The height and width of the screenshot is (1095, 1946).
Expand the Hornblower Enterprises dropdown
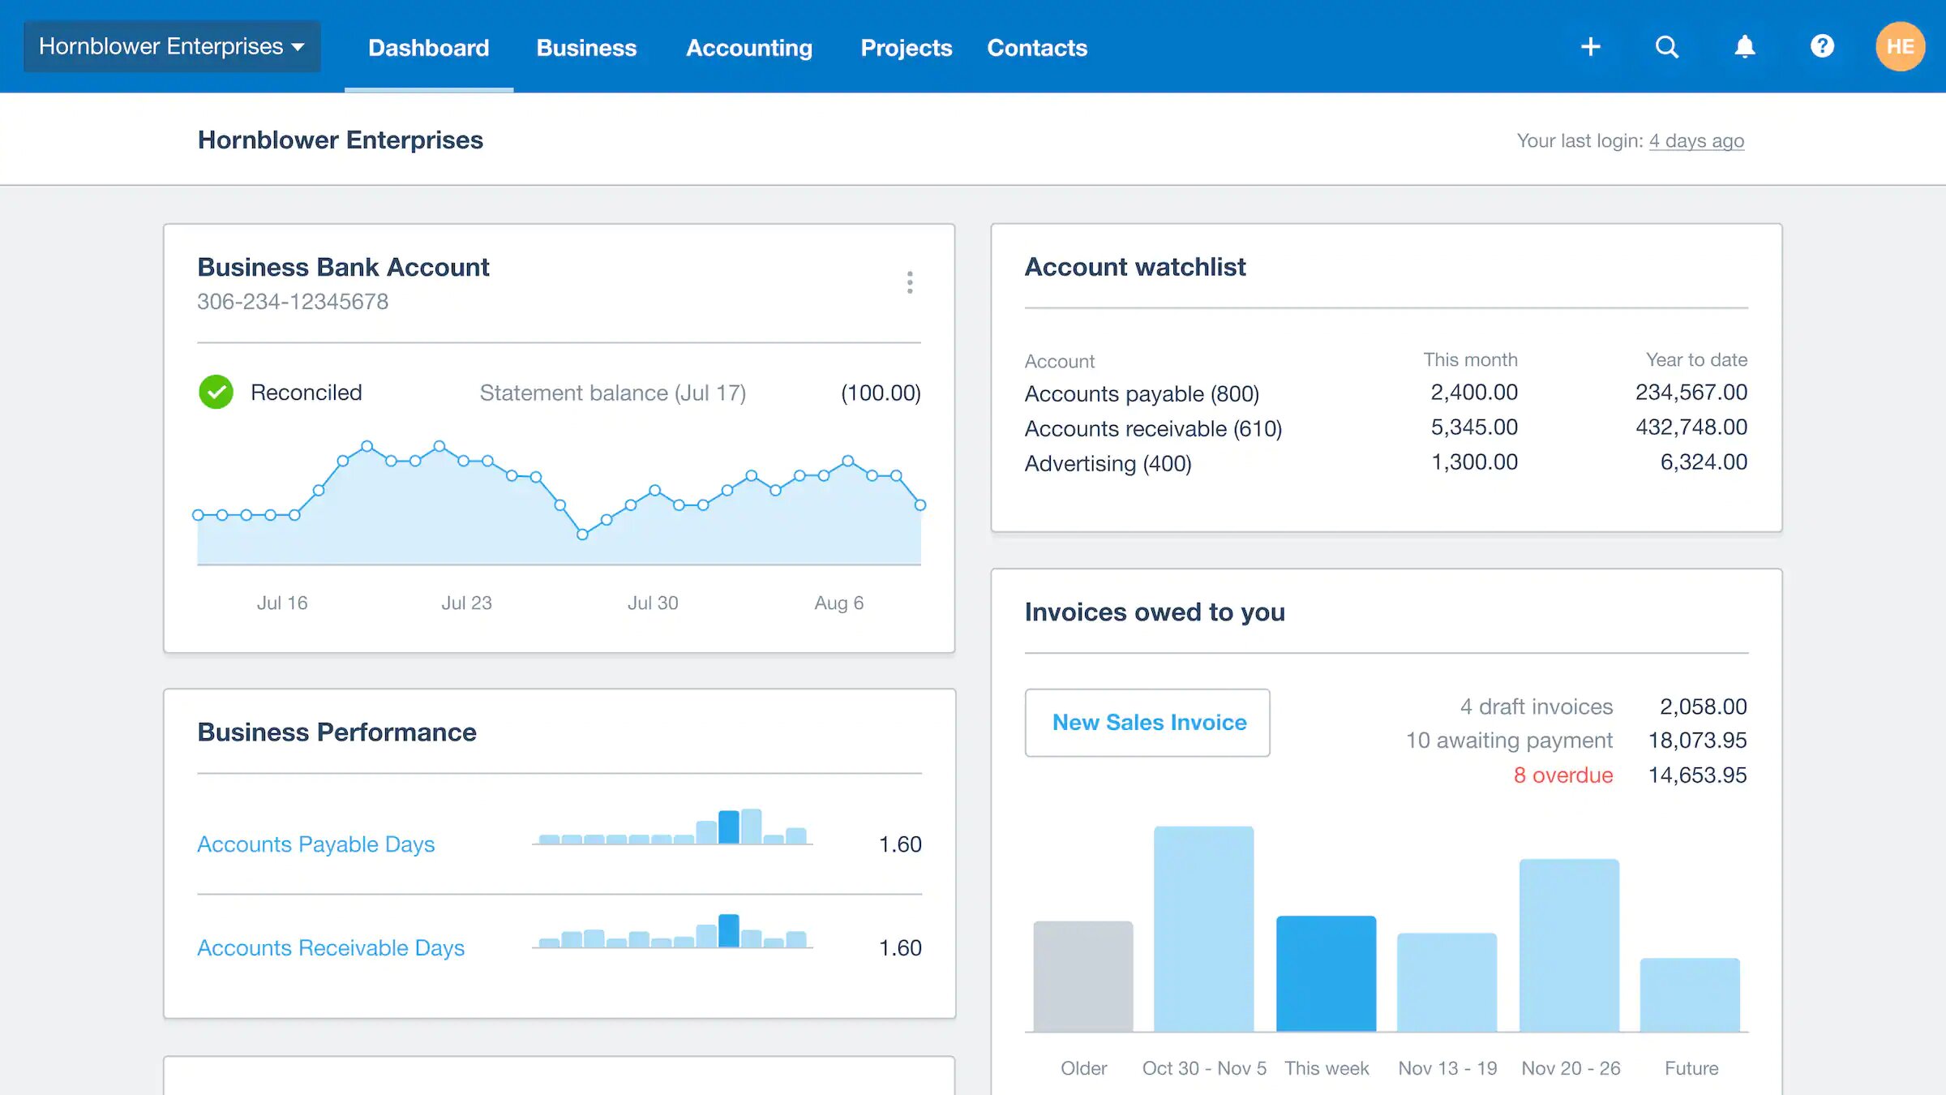click(x=171, y=45)
